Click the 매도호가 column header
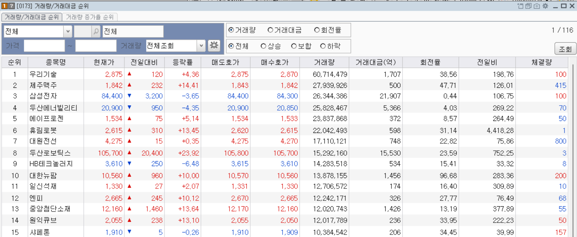 225,62
